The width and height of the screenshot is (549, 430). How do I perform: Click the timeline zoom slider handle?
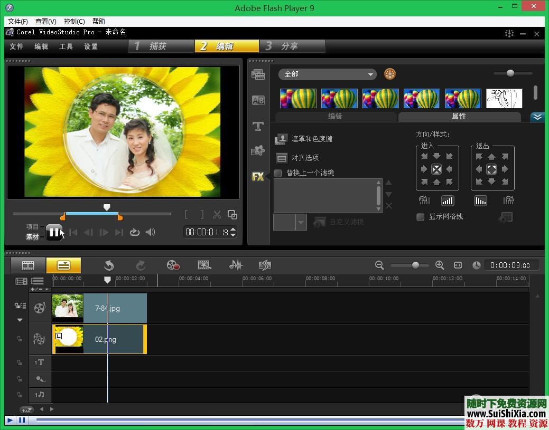[x=416, y=265]
